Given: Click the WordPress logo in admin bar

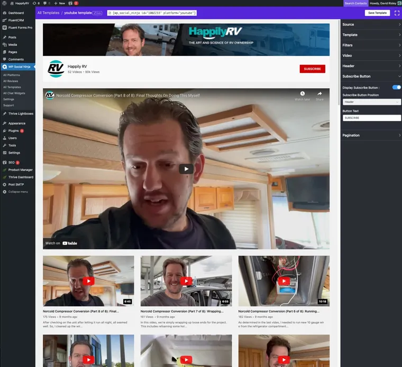Looking at the screenshot, I should click(x=4, y=3).
